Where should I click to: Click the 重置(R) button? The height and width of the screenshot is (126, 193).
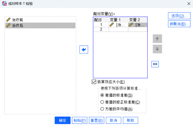pos(96,120)
